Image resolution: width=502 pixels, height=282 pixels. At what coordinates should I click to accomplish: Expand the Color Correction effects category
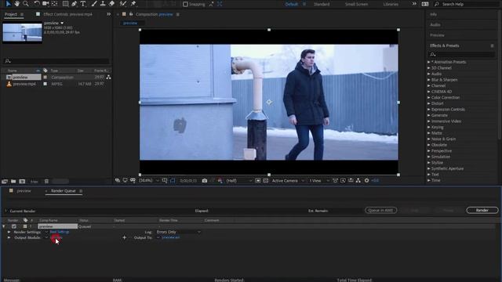(429, 97)
